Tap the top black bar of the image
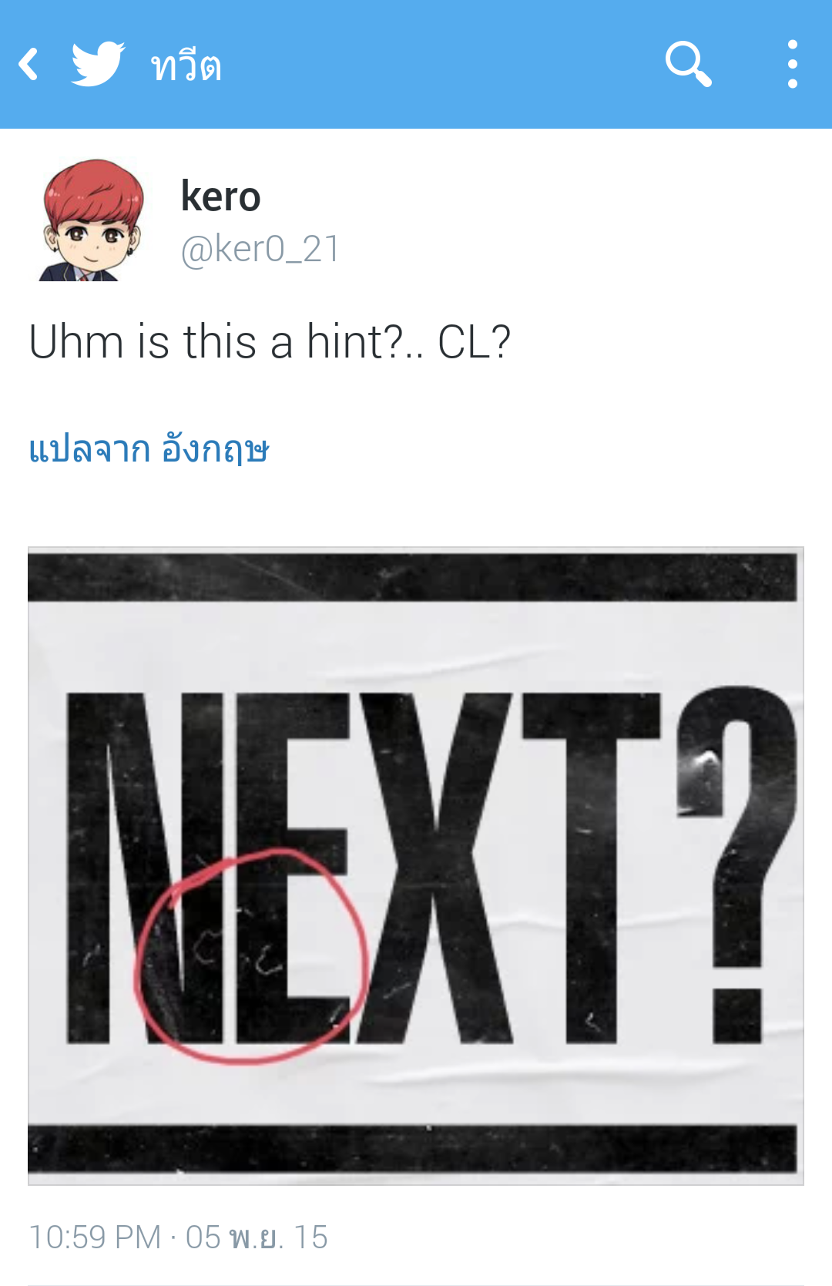832x1286 pixels. coord(412,576)
